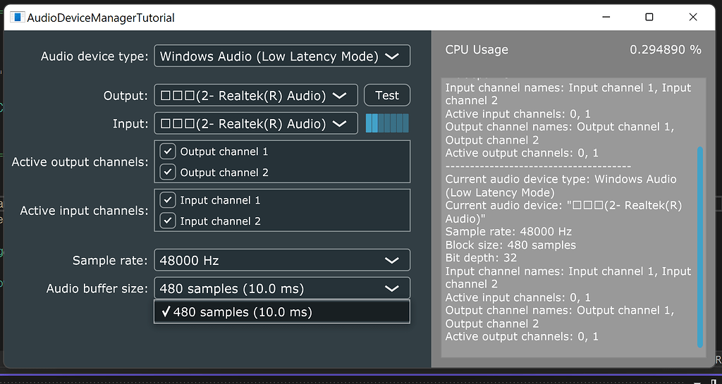Click the Test output button

(x=387, y=95)
